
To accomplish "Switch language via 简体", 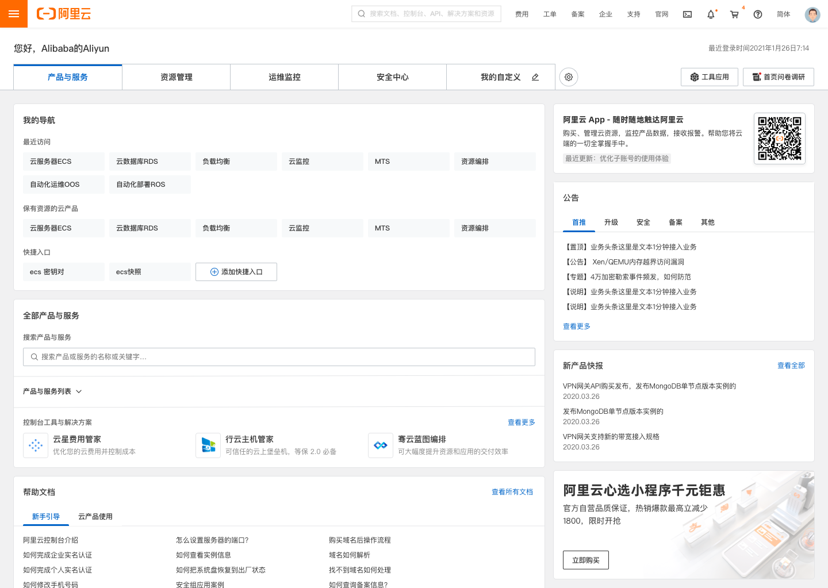I will [x=784, y=14].
